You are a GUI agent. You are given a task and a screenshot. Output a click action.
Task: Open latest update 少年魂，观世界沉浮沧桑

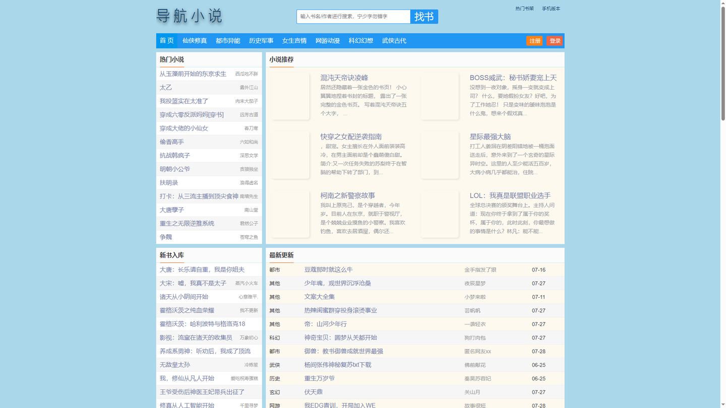[x=338, y=284]
